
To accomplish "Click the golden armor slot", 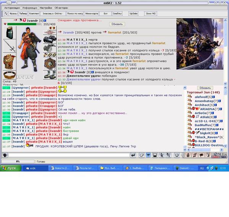I will [x=10, y=61].
